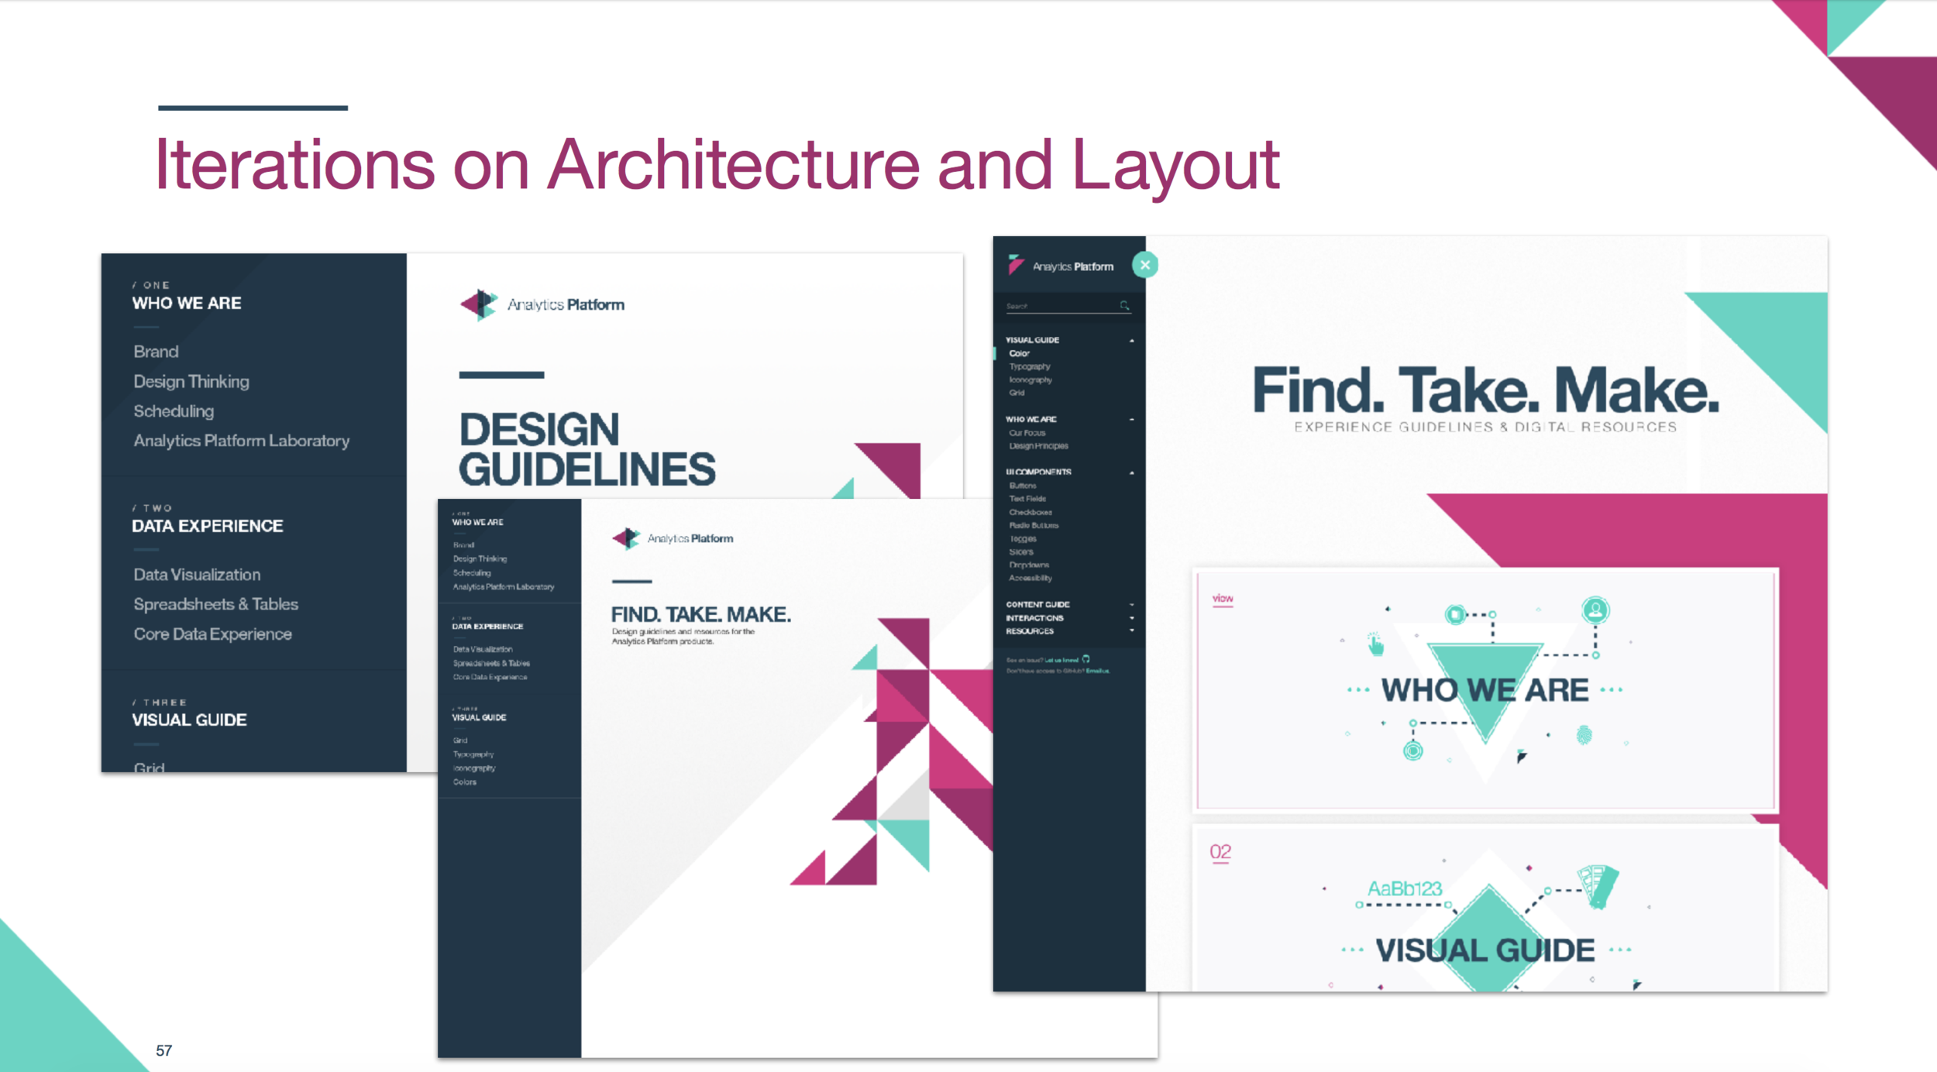The width and height of the screenshot is (1937, 1072).
Task: Click the user avatar icon above WHO WE ARE
Action: click(x=1595, y=612)
